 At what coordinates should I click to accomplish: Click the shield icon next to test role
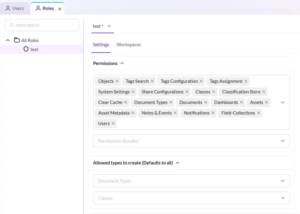pyautogui.click(x=26, y=49)
